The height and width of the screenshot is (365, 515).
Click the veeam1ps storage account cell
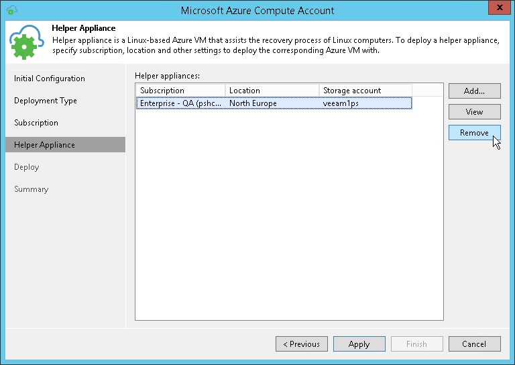(x=341, y=103)
